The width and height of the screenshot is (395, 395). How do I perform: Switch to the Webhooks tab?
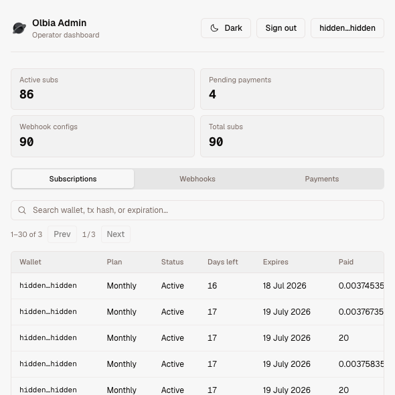[197, 179]
